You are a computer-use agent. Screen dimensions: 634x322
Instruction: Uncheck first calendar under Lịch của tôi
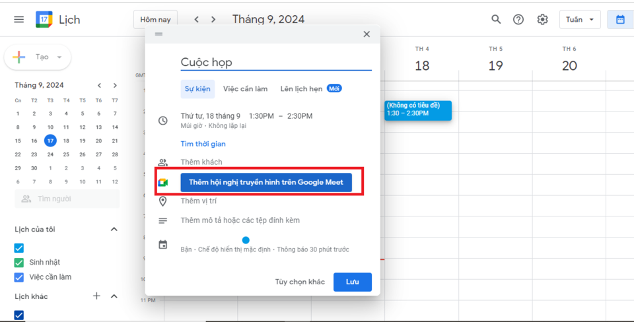[19, 248]
